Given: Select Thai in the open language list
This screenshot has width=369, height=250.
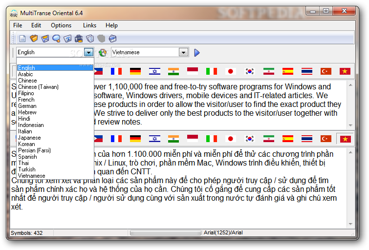Looking at the screenshot, I should click(55, 163).
